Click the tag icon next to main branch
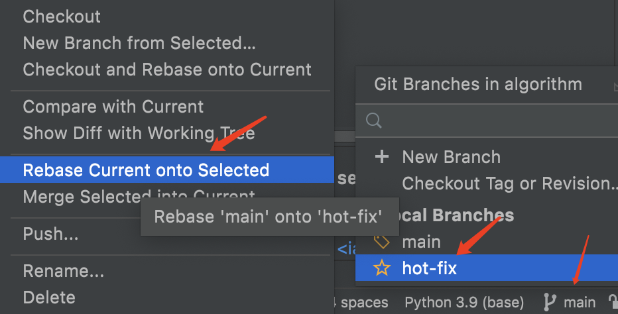The image size is (618, 314). coord(382,242)
